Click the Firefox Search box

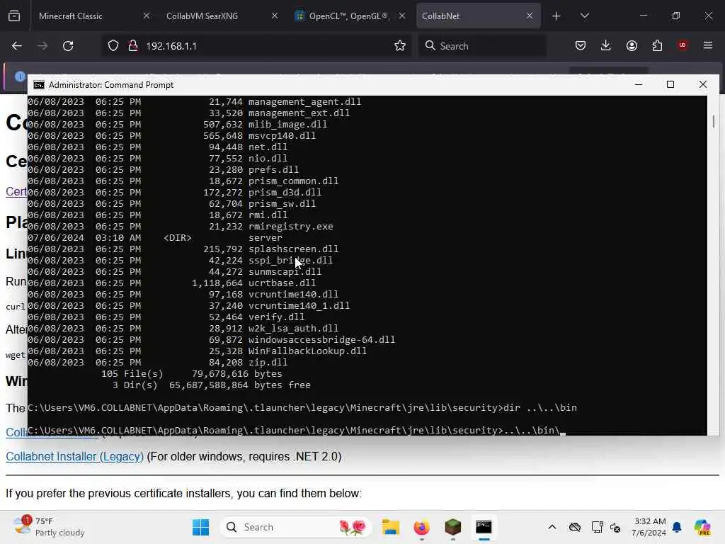coord(481,46)
